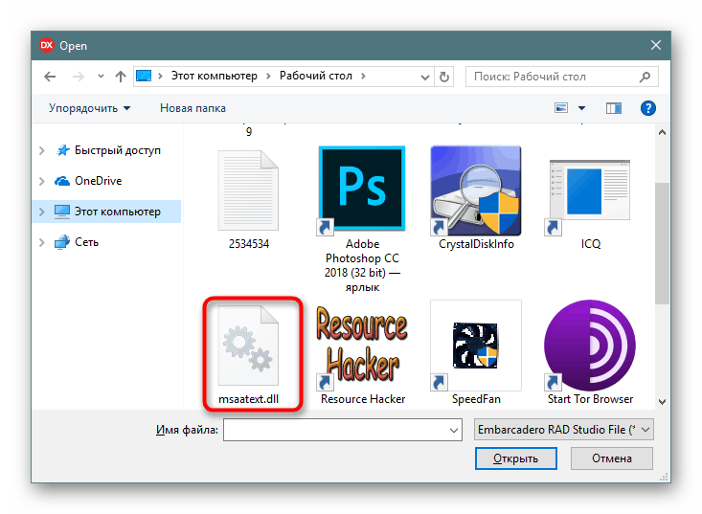This screenshot has height=514, width=702.
Task: Expand Сеть tree node
Action: (x=42, y=242)
